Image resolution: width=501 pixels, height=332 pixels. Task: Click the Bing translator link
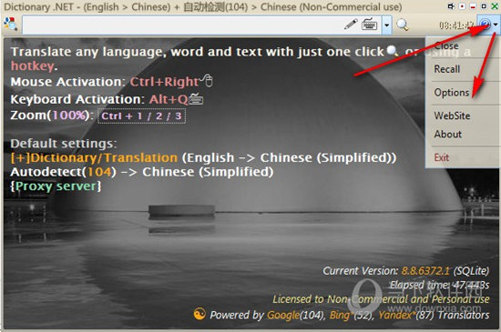[340, 315]
